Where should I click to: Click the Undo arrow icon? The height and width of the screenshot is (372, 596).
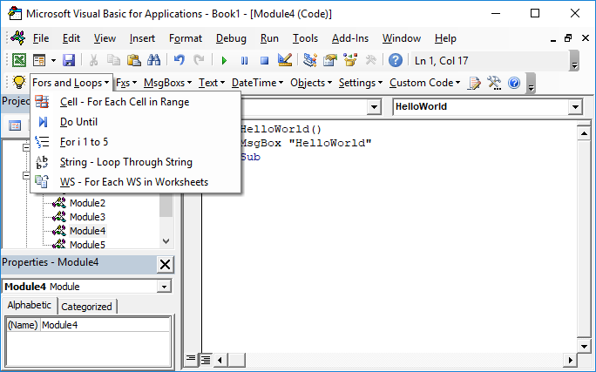[179, 60]
